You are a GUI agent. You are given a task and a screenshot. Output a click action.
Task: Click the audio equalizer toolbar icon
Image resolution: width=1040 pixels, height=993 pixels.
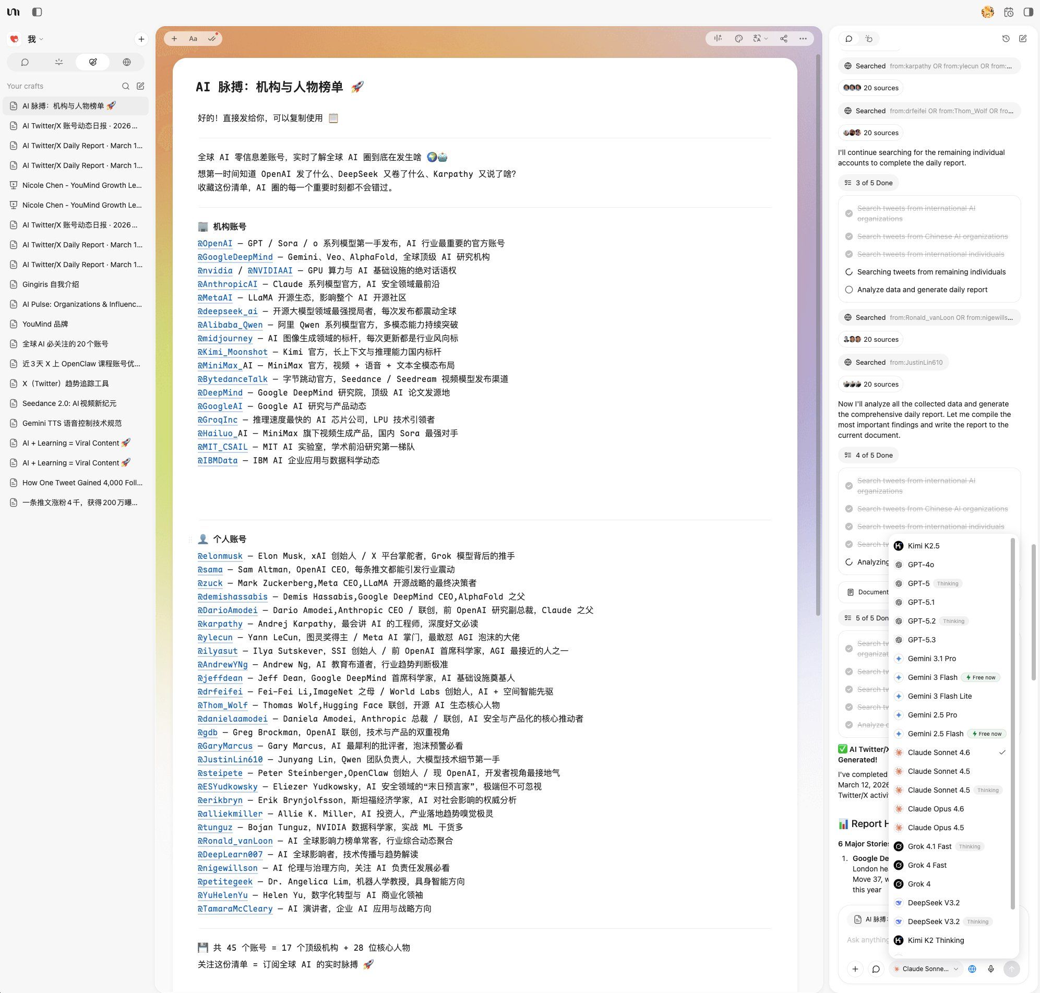coord(718,39)
